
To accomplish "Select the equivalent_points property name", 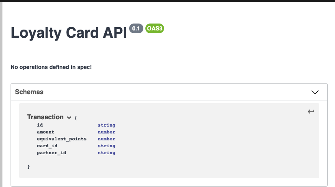I will click(x=62, y=139).
